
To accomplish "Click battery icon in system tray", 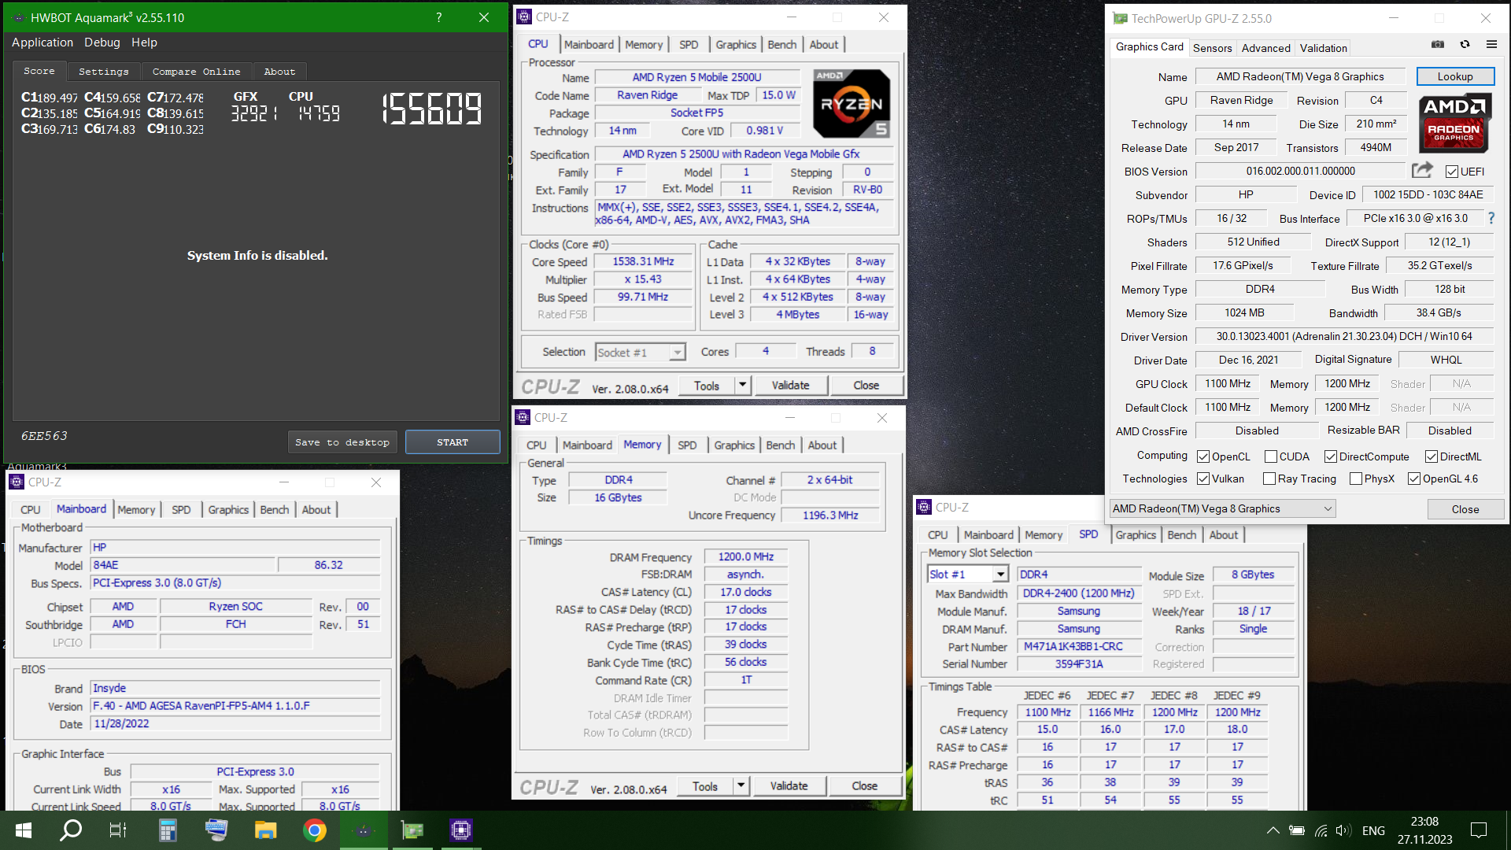I will tap(1297, 830).
